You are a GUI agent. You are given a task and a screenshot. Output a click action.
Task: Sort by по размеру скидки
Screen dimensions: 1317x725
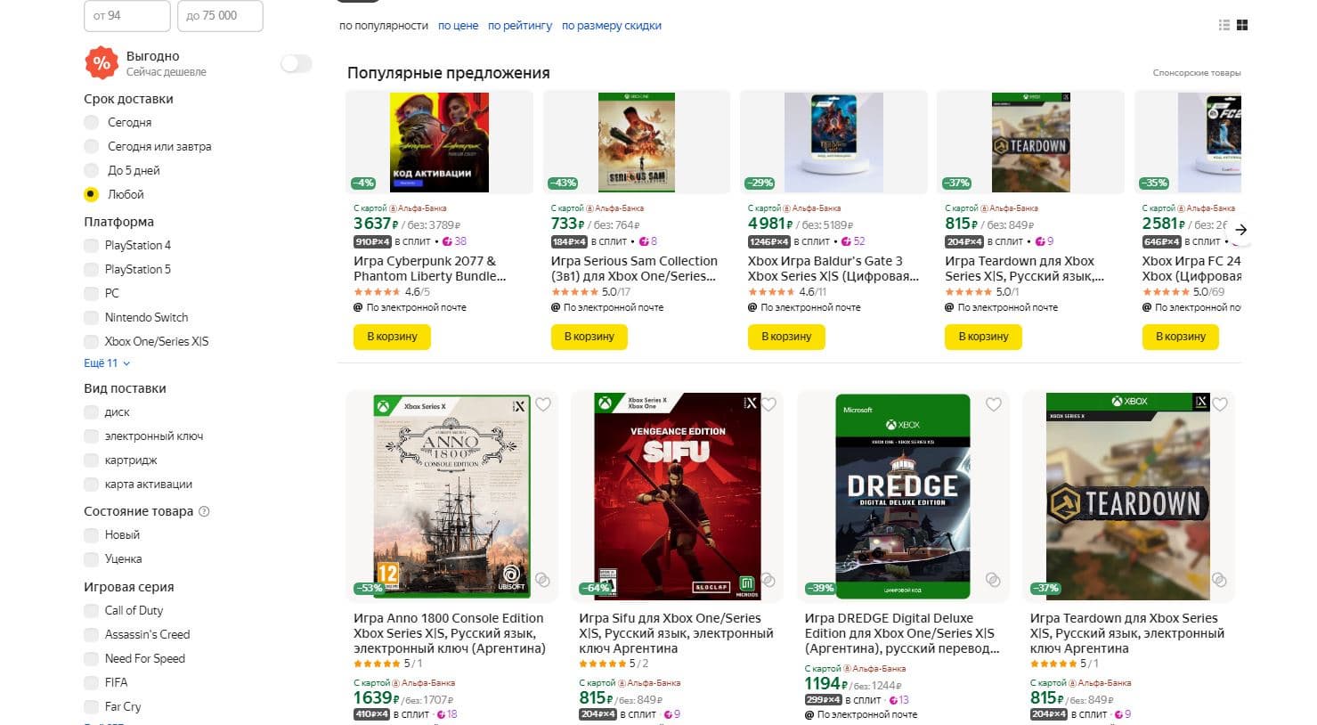[x=611, y=26]
